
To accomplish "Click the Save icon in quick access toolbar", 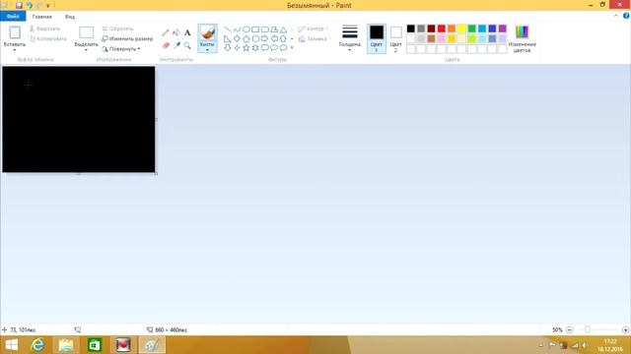I will click(19, 5).
